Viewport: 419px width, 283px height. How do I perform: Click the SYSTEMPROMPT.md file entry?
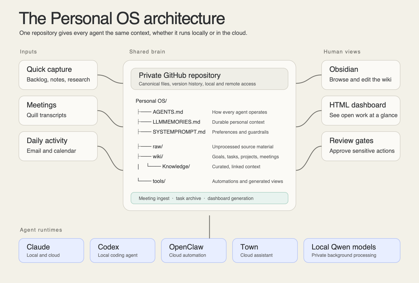tap(179, 132)
